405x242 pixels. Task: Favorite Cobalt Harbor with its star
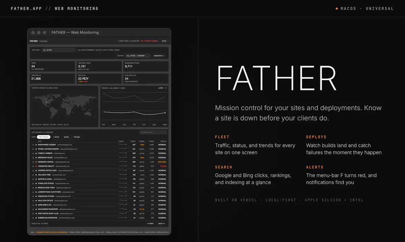pyautogui.click(x=33, y=153)
